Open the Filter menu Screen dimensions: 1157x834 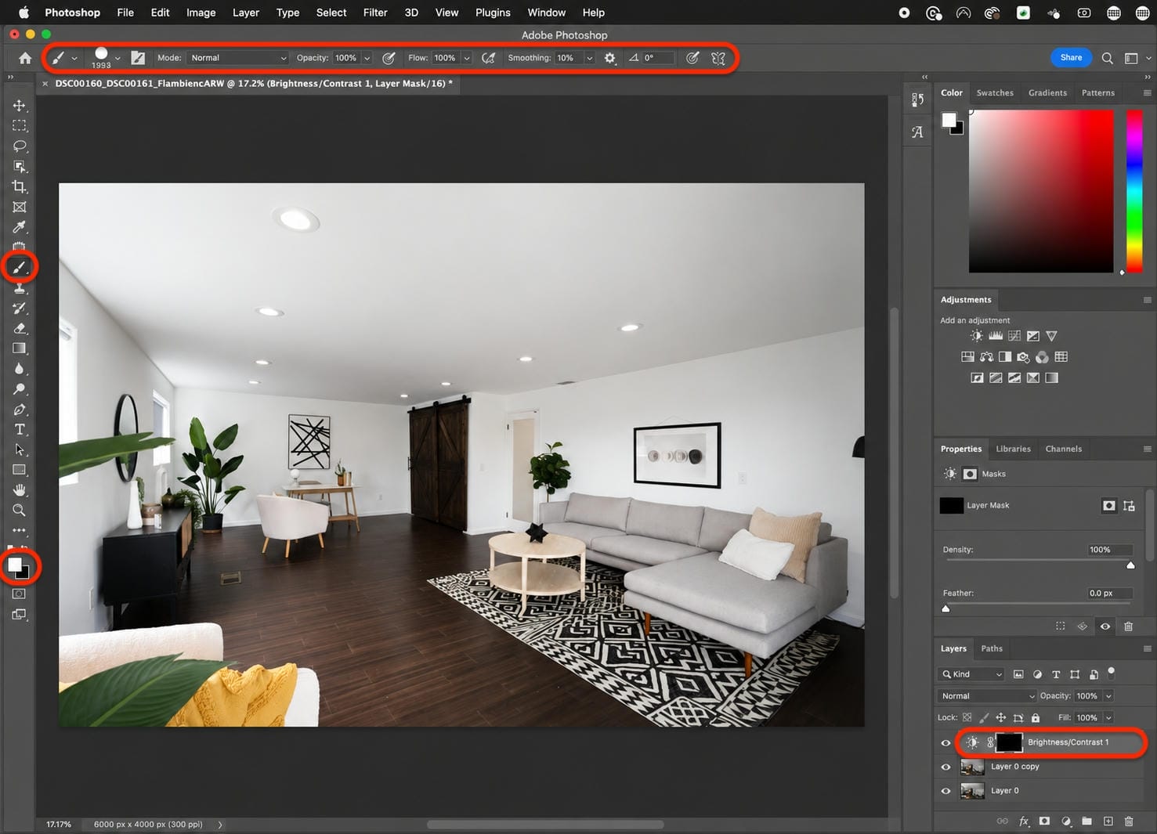pos(375,13)
